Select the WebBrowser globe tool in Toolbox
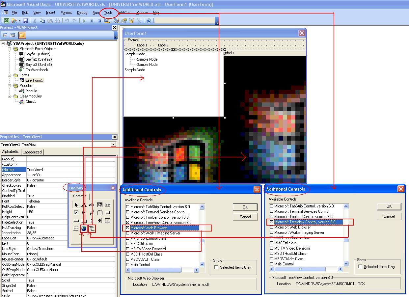The image size is (409, 297). (84, 229)
